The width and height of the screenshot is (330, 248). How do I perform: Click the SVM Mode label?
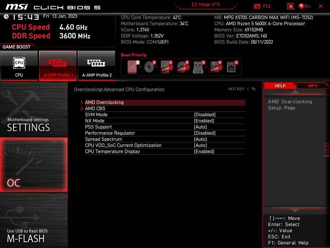pyautogui.click(x=96, y=115)
